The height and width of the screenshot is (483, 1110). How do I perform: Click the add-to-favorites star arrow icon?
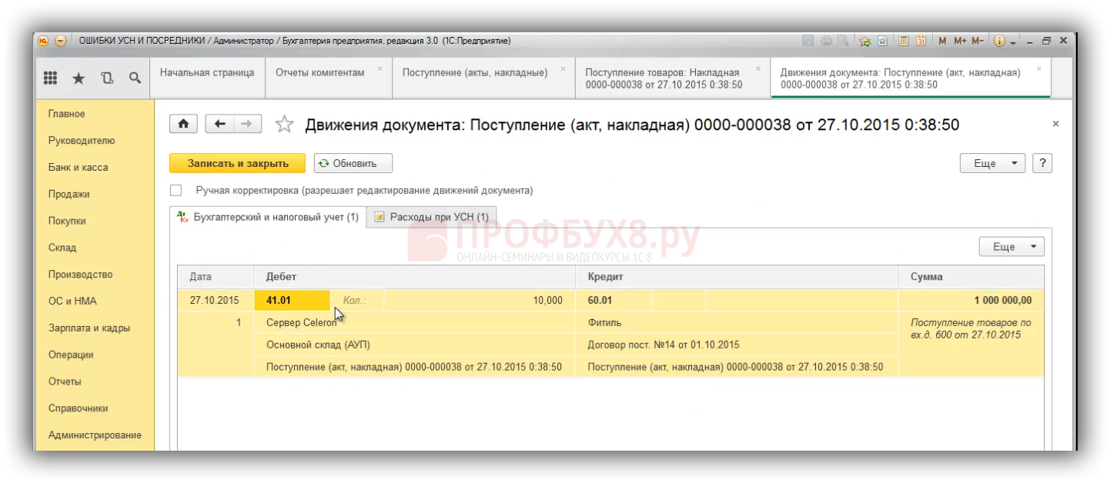click(865, 41)
